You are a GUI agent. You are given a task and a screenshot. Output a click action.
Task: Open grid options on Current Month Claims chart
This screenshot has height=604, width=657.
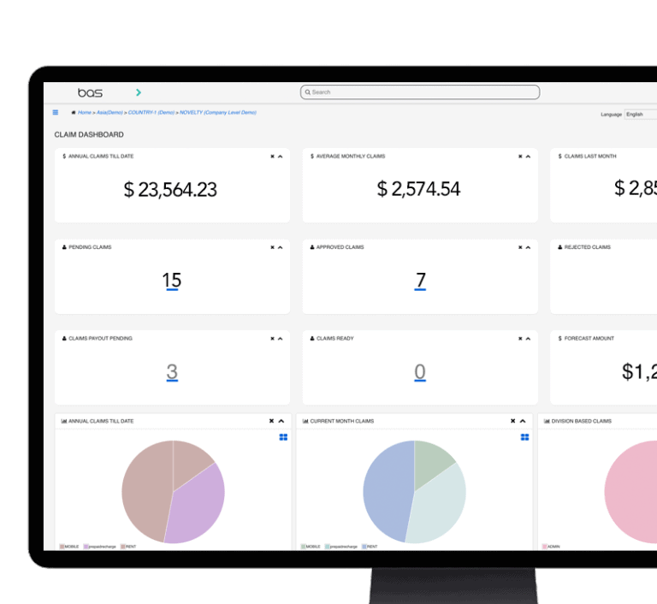[x=524, y=437]
